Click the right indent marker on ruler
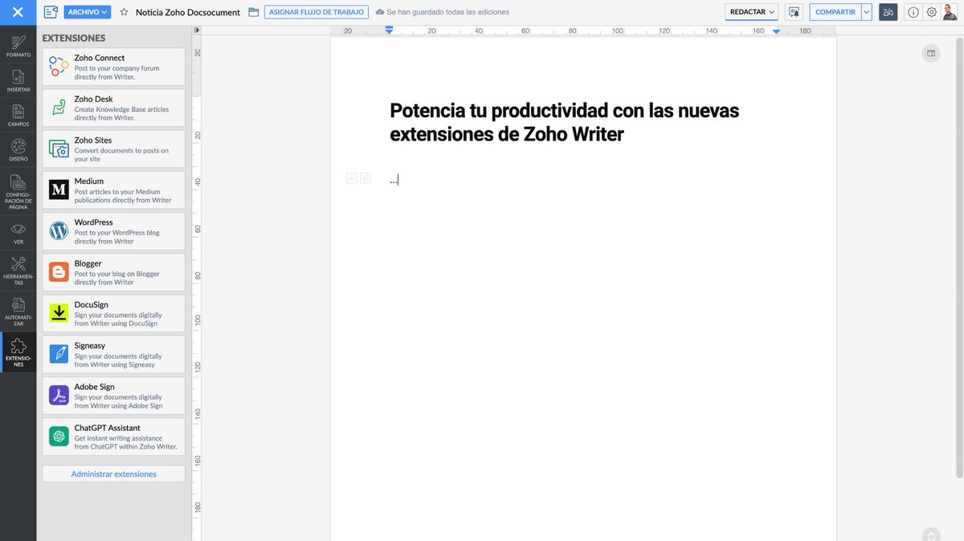The height and width of the screenshot is (541, 964). click(777, 31)
